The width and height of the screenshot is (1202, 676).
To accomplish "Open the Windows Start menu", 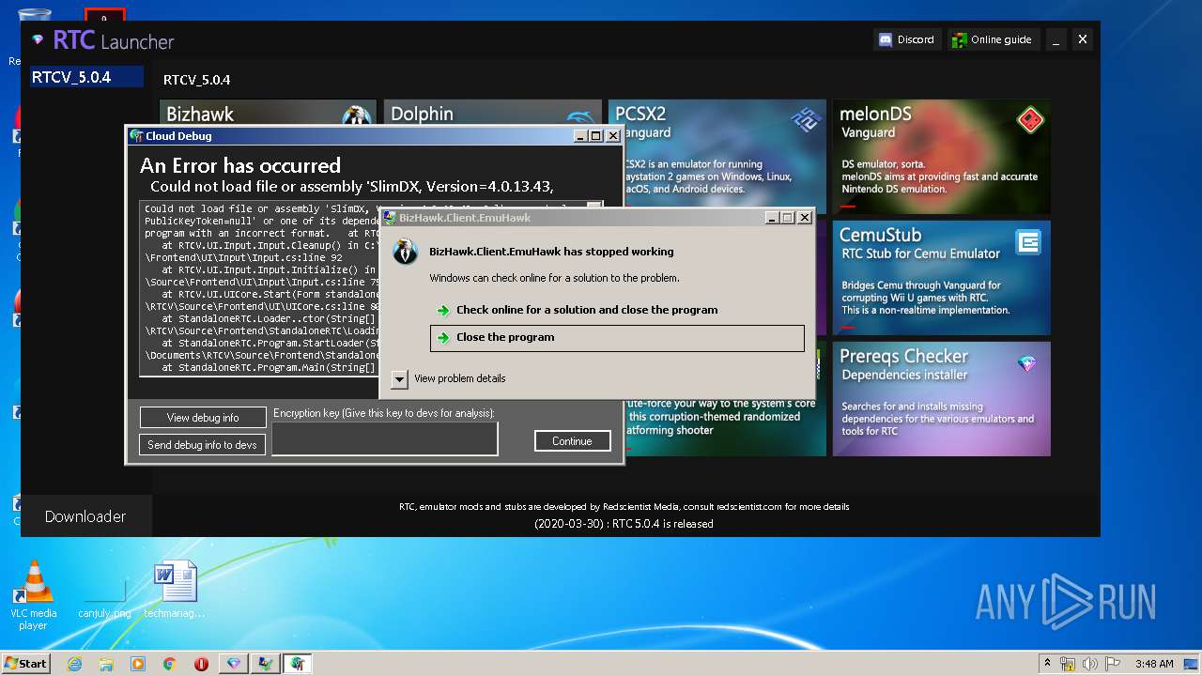I will [x=25, y=664].
